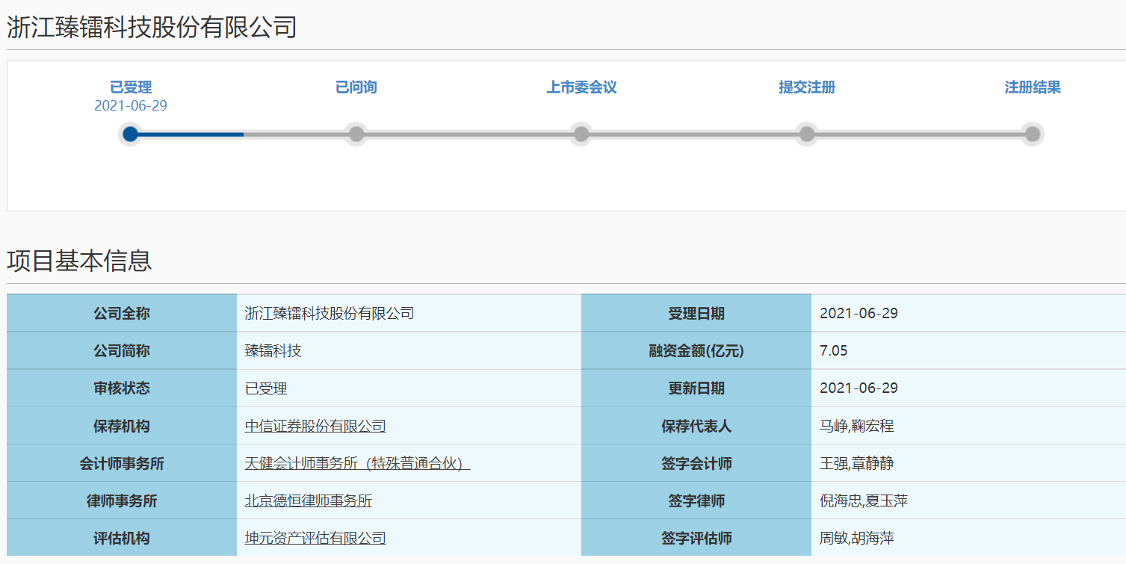The image size is (1126, 564).
Task: Click the 律师事务所 header cell
Action: pos(122,501)
